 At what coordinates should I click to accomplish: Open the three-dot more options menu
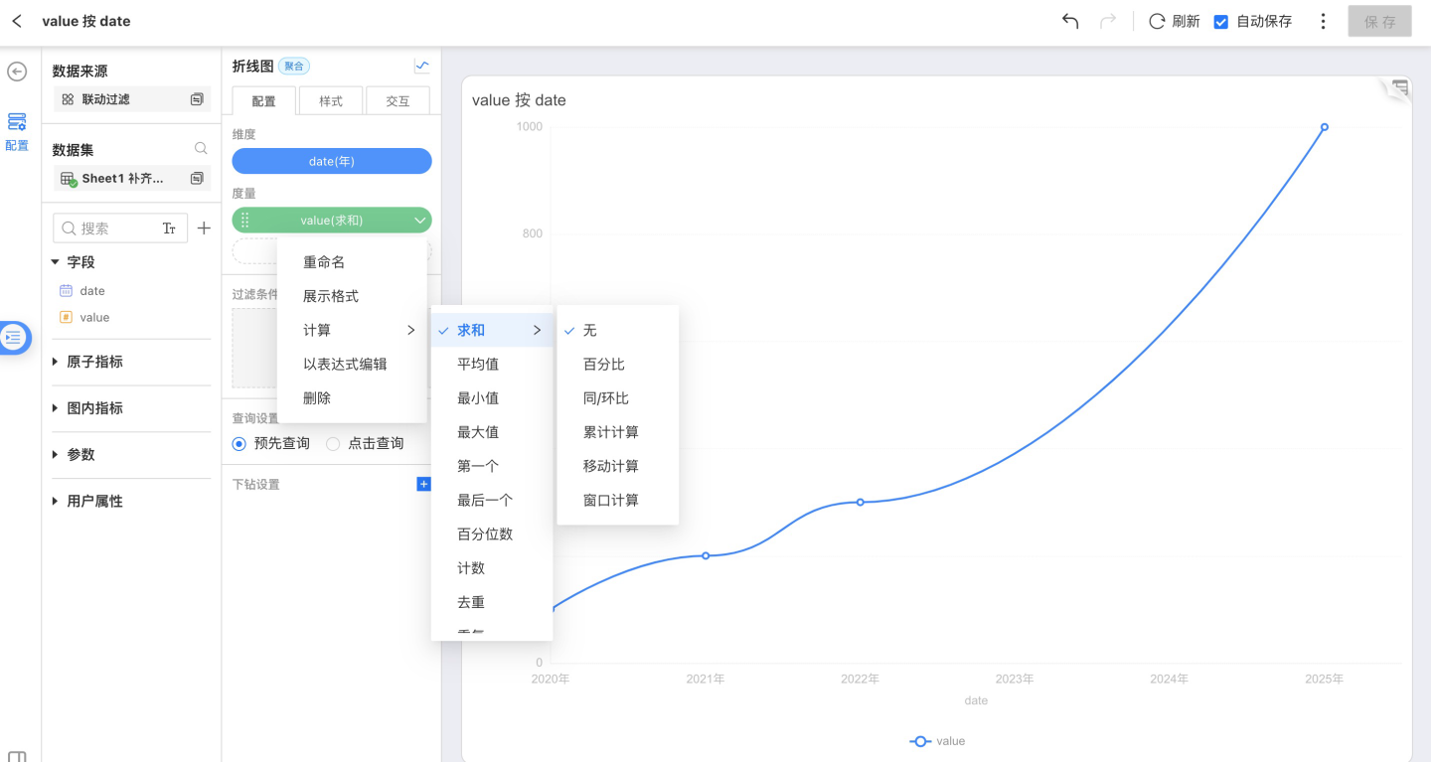(x=1323, y=21)
